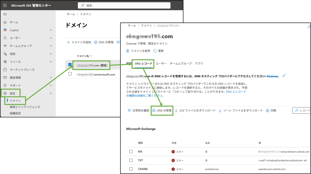Click the 名前 column header
The image size is (311, 174).
coord(208,143)
